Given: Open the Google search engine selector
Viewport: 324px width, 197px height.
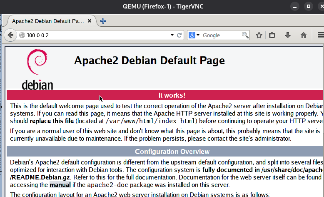Looking at the screenshot, I should [194, 35].
